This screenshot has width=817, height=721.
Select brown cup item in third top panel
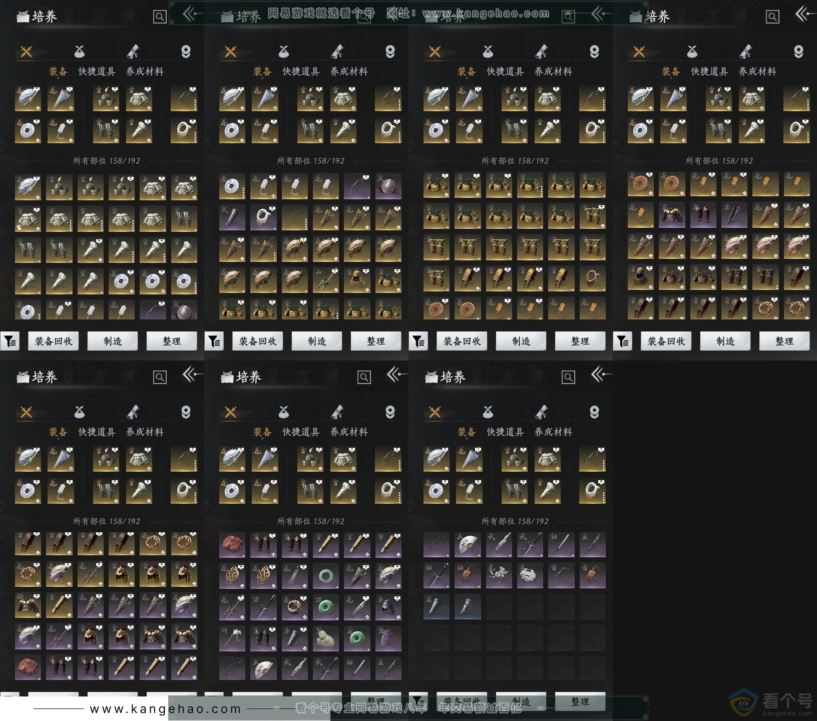point(592,279)
